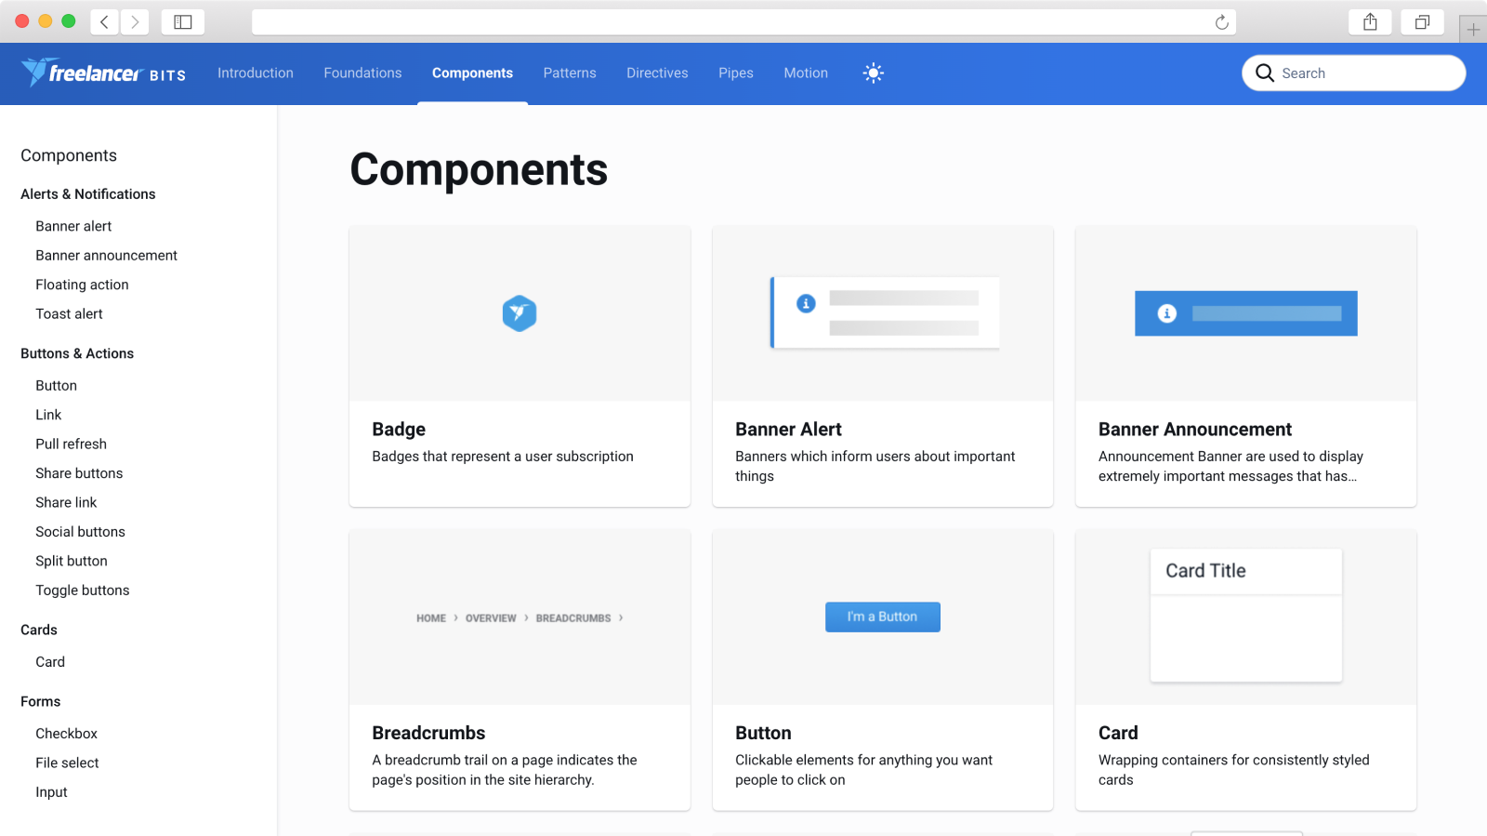This screenshot has height=836, width=1487.
Task: Open File select in sidebar
Action: (67, 763)
